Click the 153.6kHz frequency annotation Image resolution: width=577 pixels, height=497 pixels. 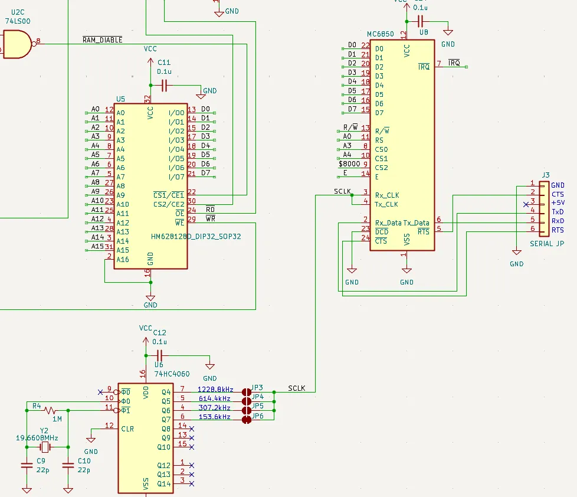point(215,417)
